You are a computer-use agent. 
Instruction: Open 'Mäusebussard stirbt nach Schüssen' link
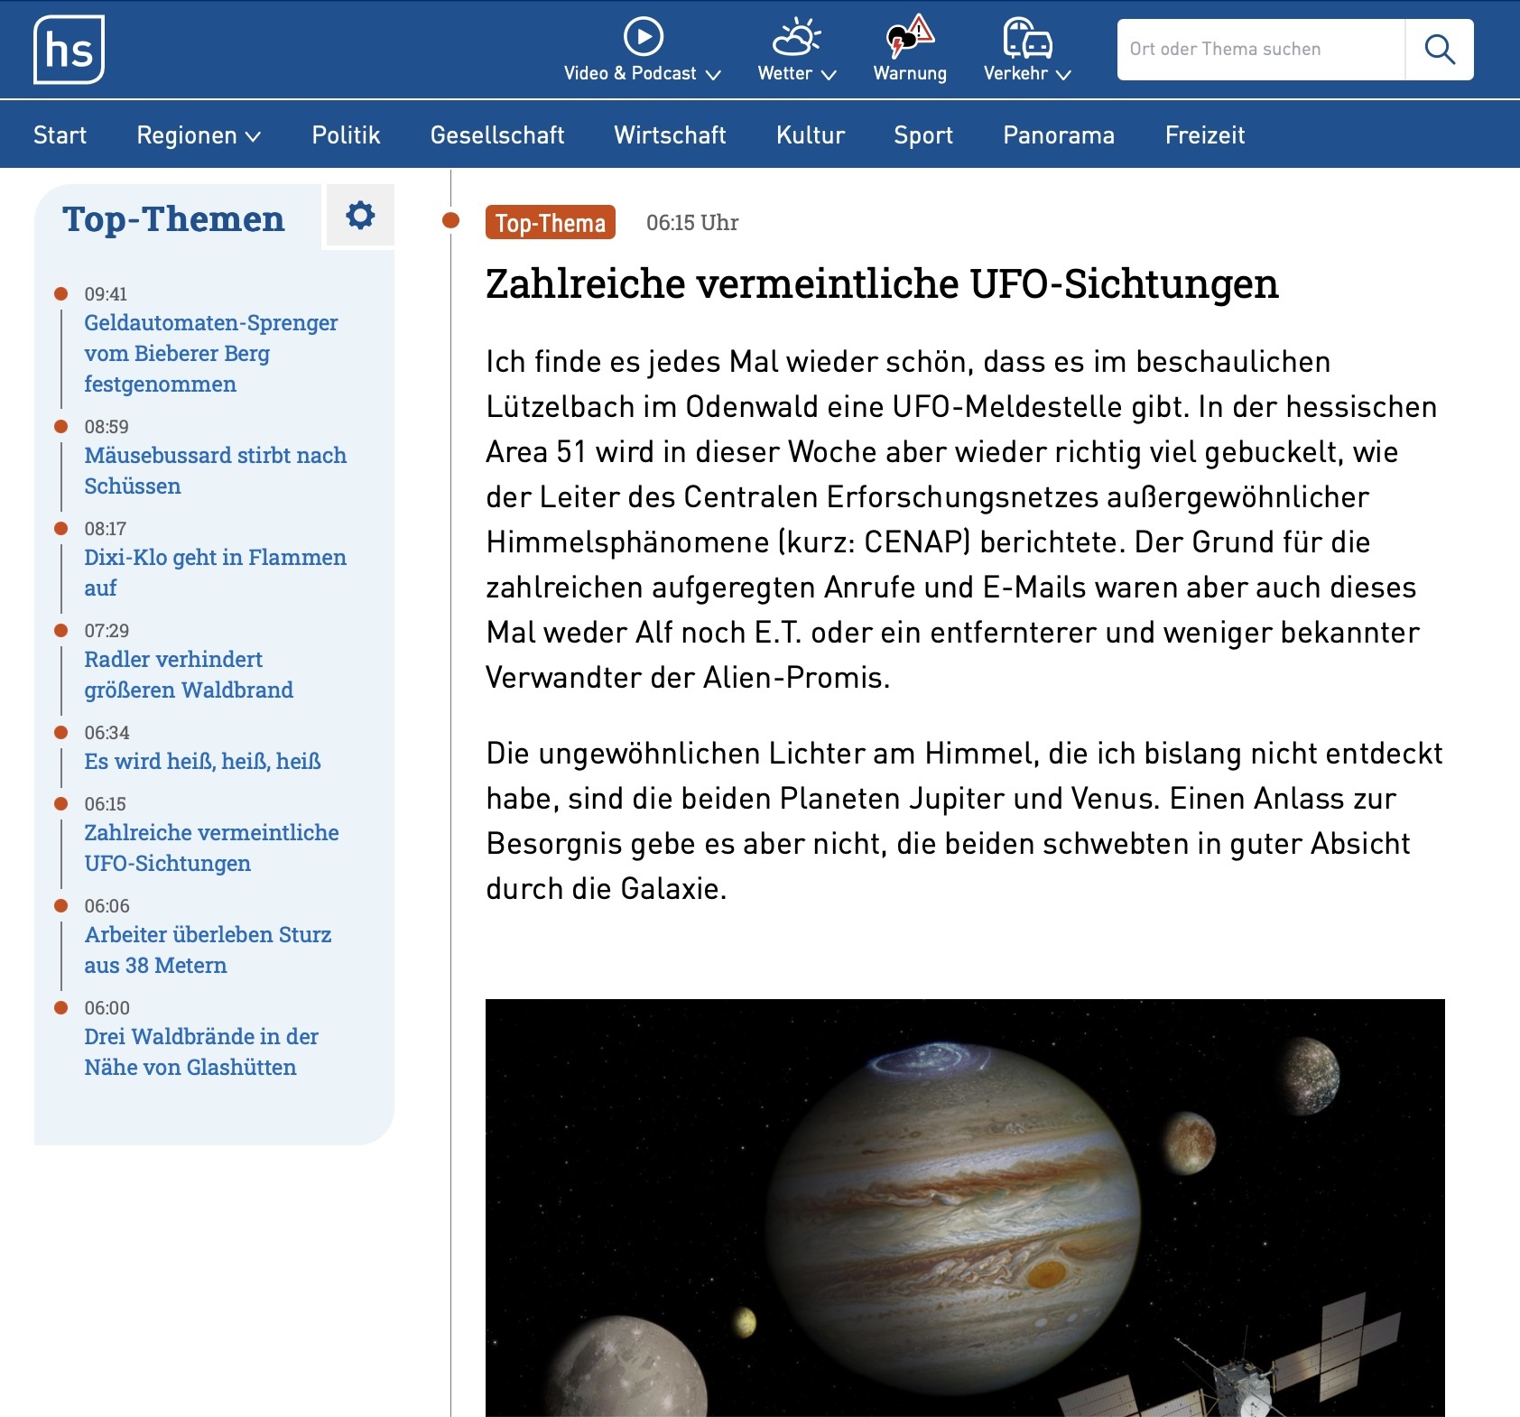(x=215, y=470)
